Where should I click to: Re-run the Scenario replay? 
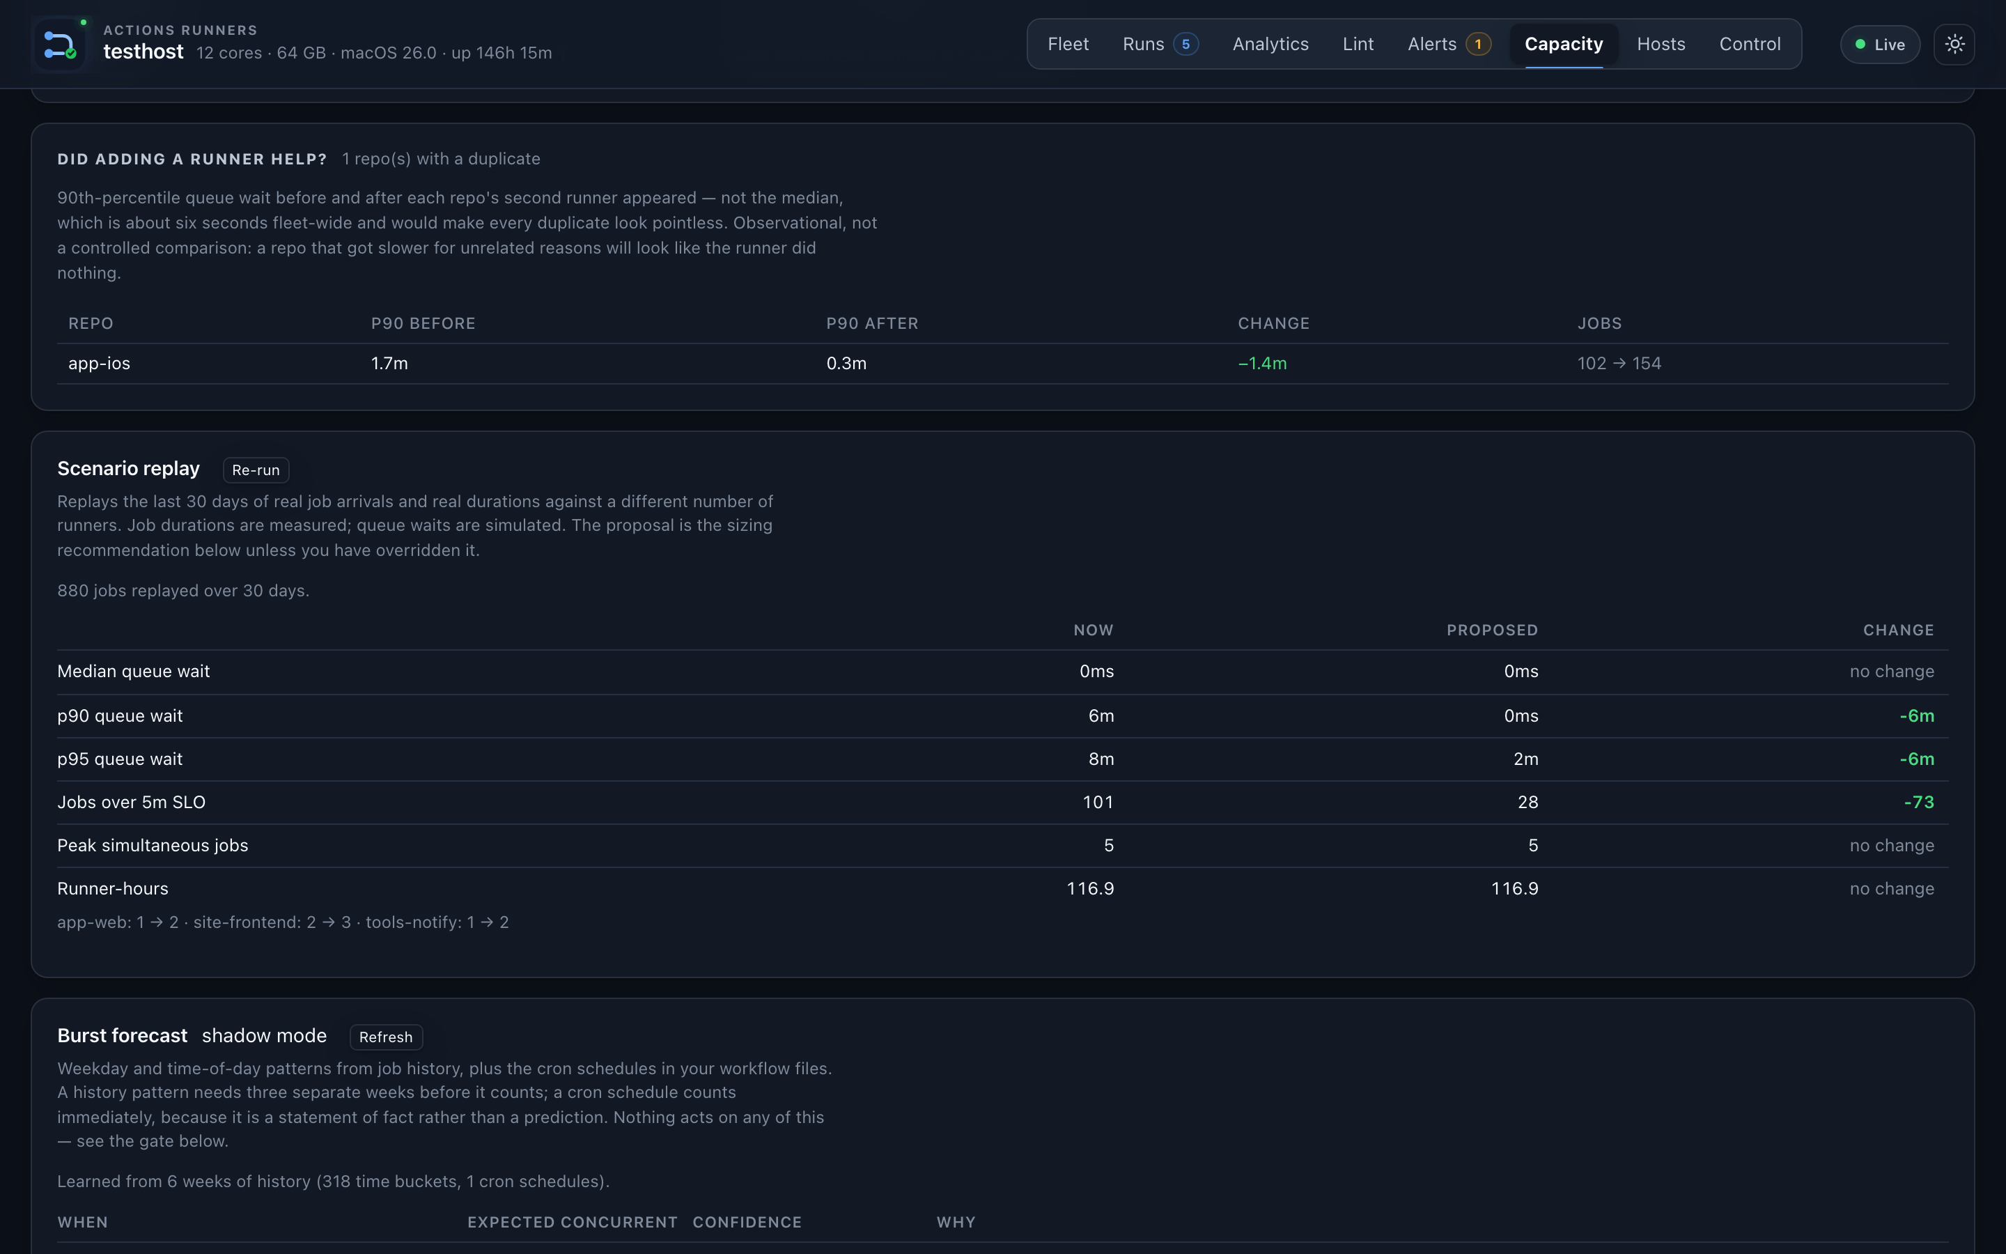click(x=256, y=470)
